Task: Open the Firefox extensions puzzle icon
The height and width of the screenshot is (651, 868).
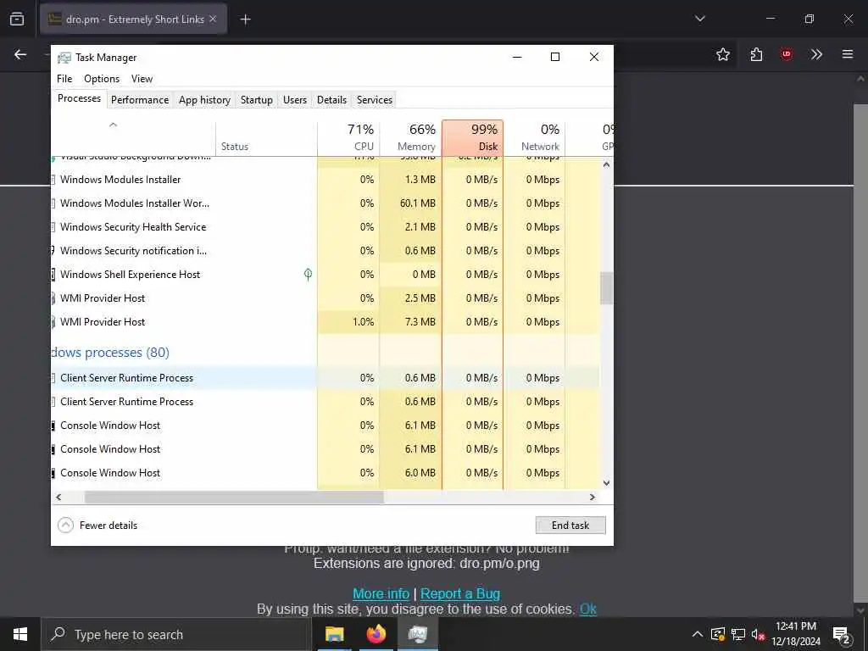Action: pyautogui.click(x=756, y=54)
